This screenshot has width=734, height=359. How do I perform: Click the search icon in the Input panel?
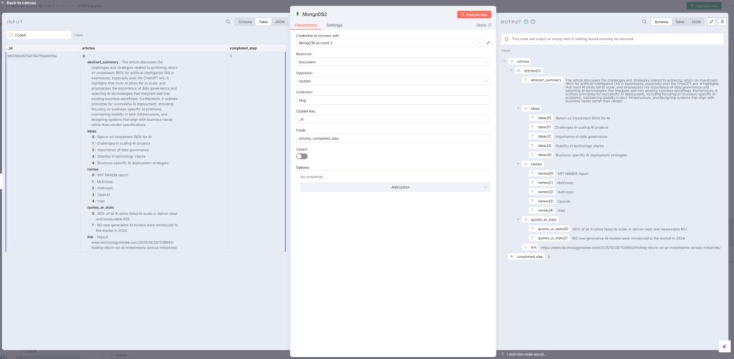click(228, 22)
